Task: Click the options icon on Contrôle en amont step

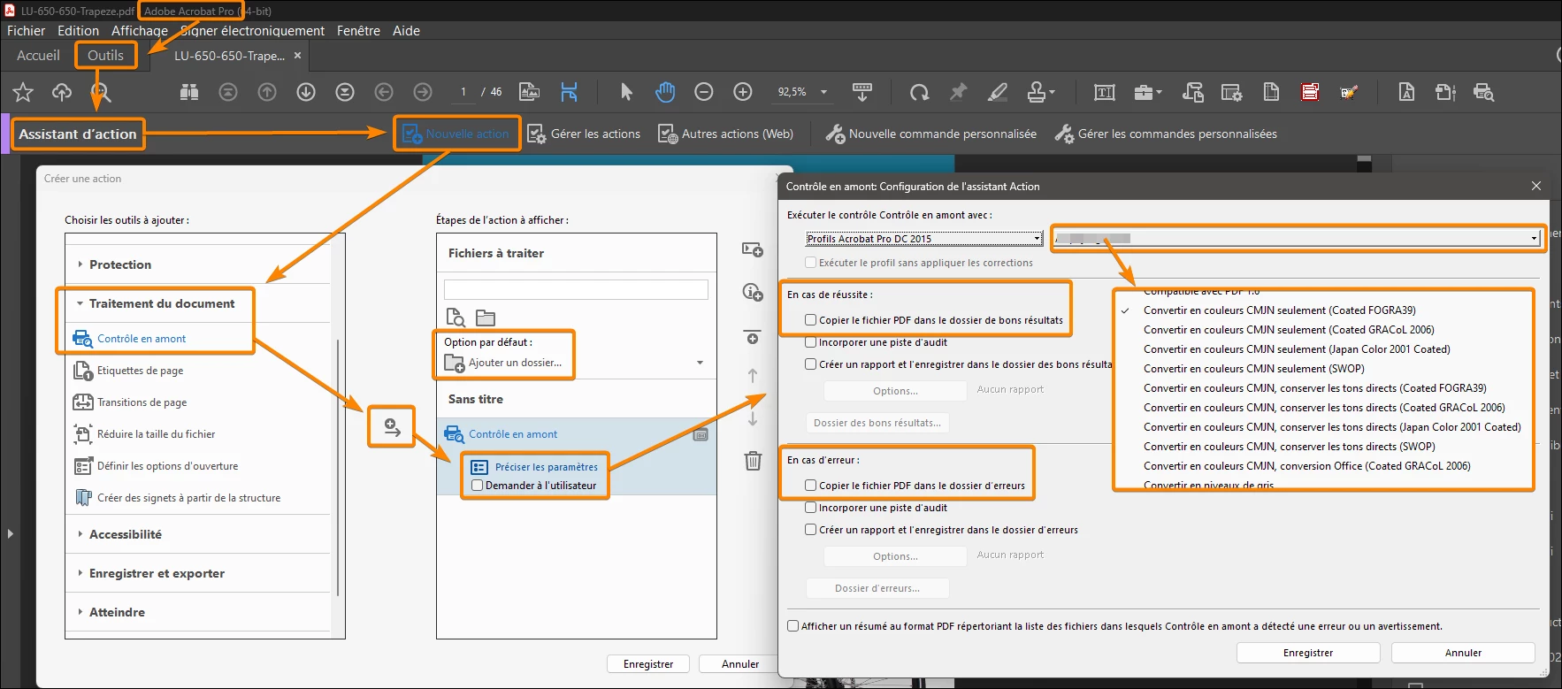Action: [x=701, y=434]
